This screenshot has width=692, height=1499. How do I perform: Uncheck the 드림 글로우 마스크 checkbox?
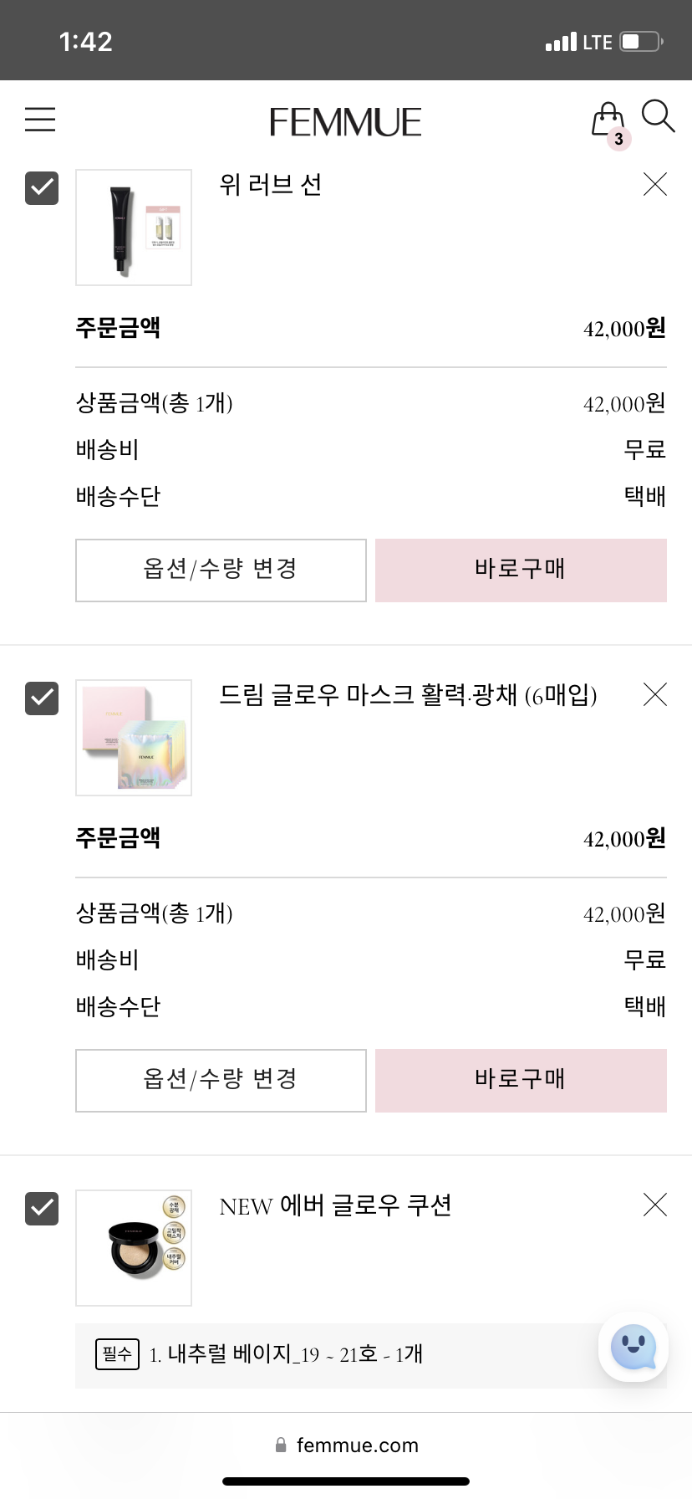(x=42, y=698)
